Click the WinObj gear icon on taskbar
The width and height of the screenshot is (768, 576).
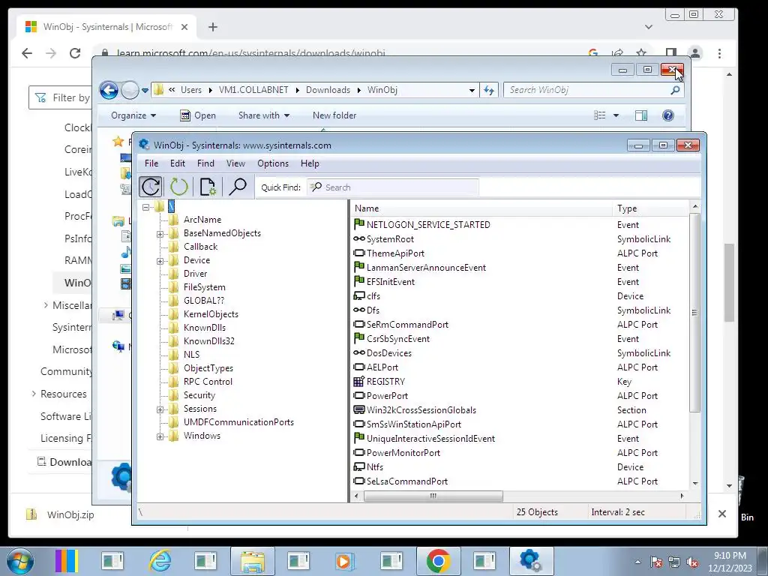click(x=531, y=561)
